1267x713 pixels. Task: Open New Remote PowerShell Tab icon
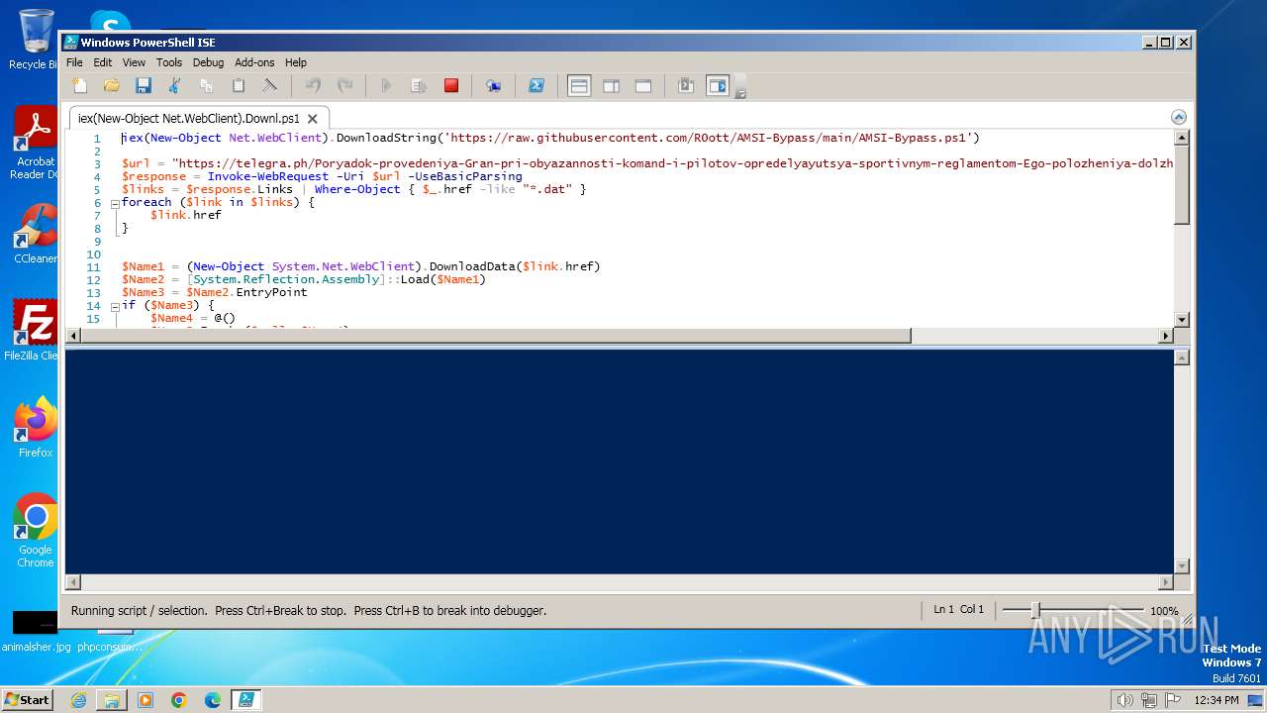493,86
